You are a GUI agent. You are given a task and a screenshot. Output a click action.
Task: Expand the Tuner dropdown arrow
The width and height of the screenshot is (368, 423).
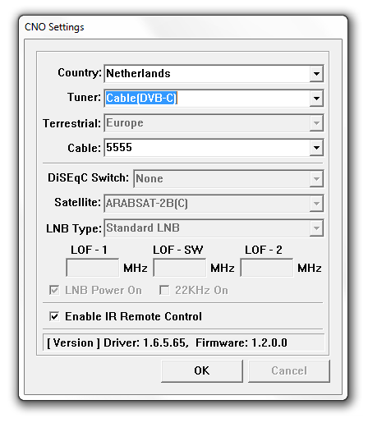[x=316, y=99]
